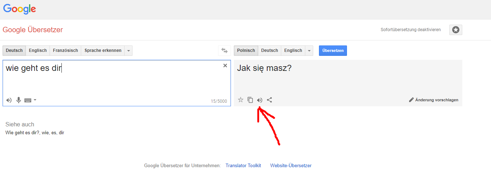Viewport: 491px width, 189px height.
Task: Copy the Polish translation
Action: [x=250, y=100]
